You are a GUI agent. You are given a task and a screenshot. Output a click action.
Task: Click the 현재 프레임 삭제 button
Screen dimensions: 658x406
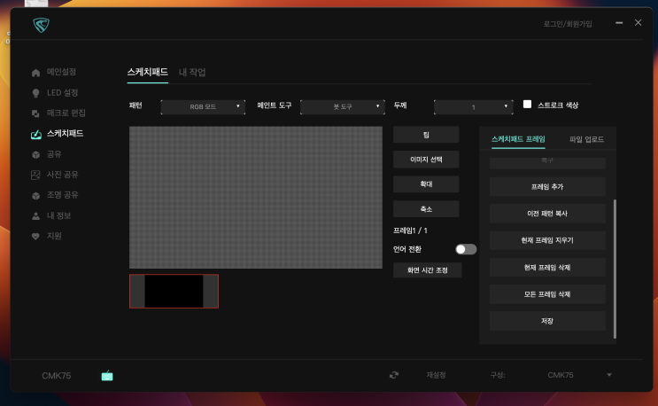coord(547,268)
